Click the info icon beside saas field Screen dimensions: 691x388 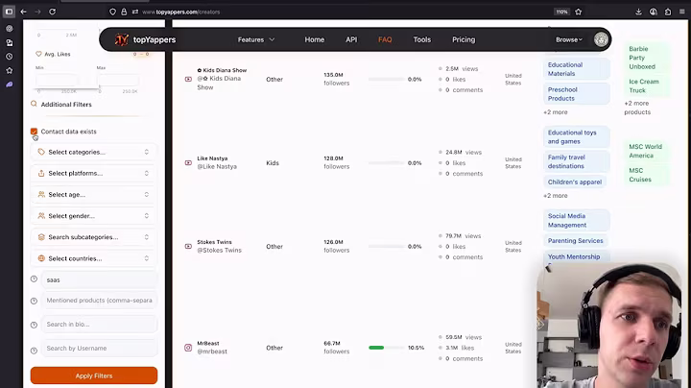coord(34,279)
